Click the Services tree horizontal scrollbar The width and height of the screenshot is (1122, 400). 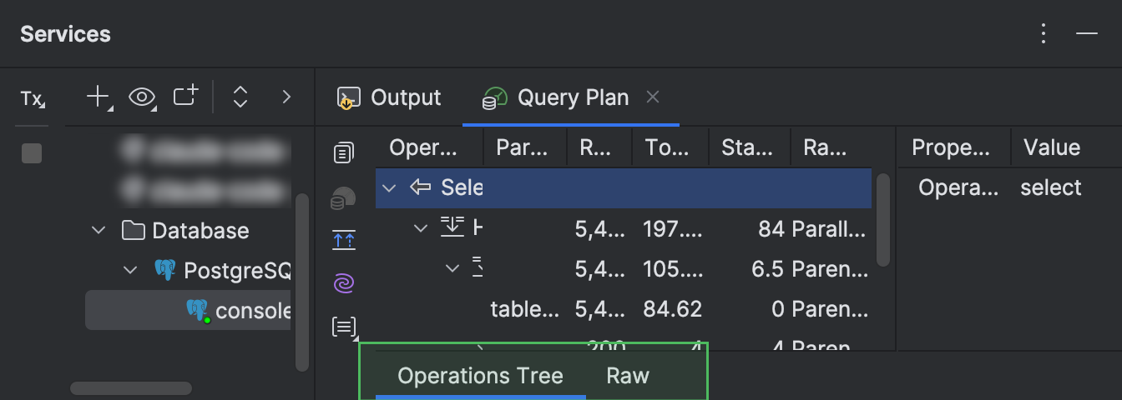coord(131,388)
